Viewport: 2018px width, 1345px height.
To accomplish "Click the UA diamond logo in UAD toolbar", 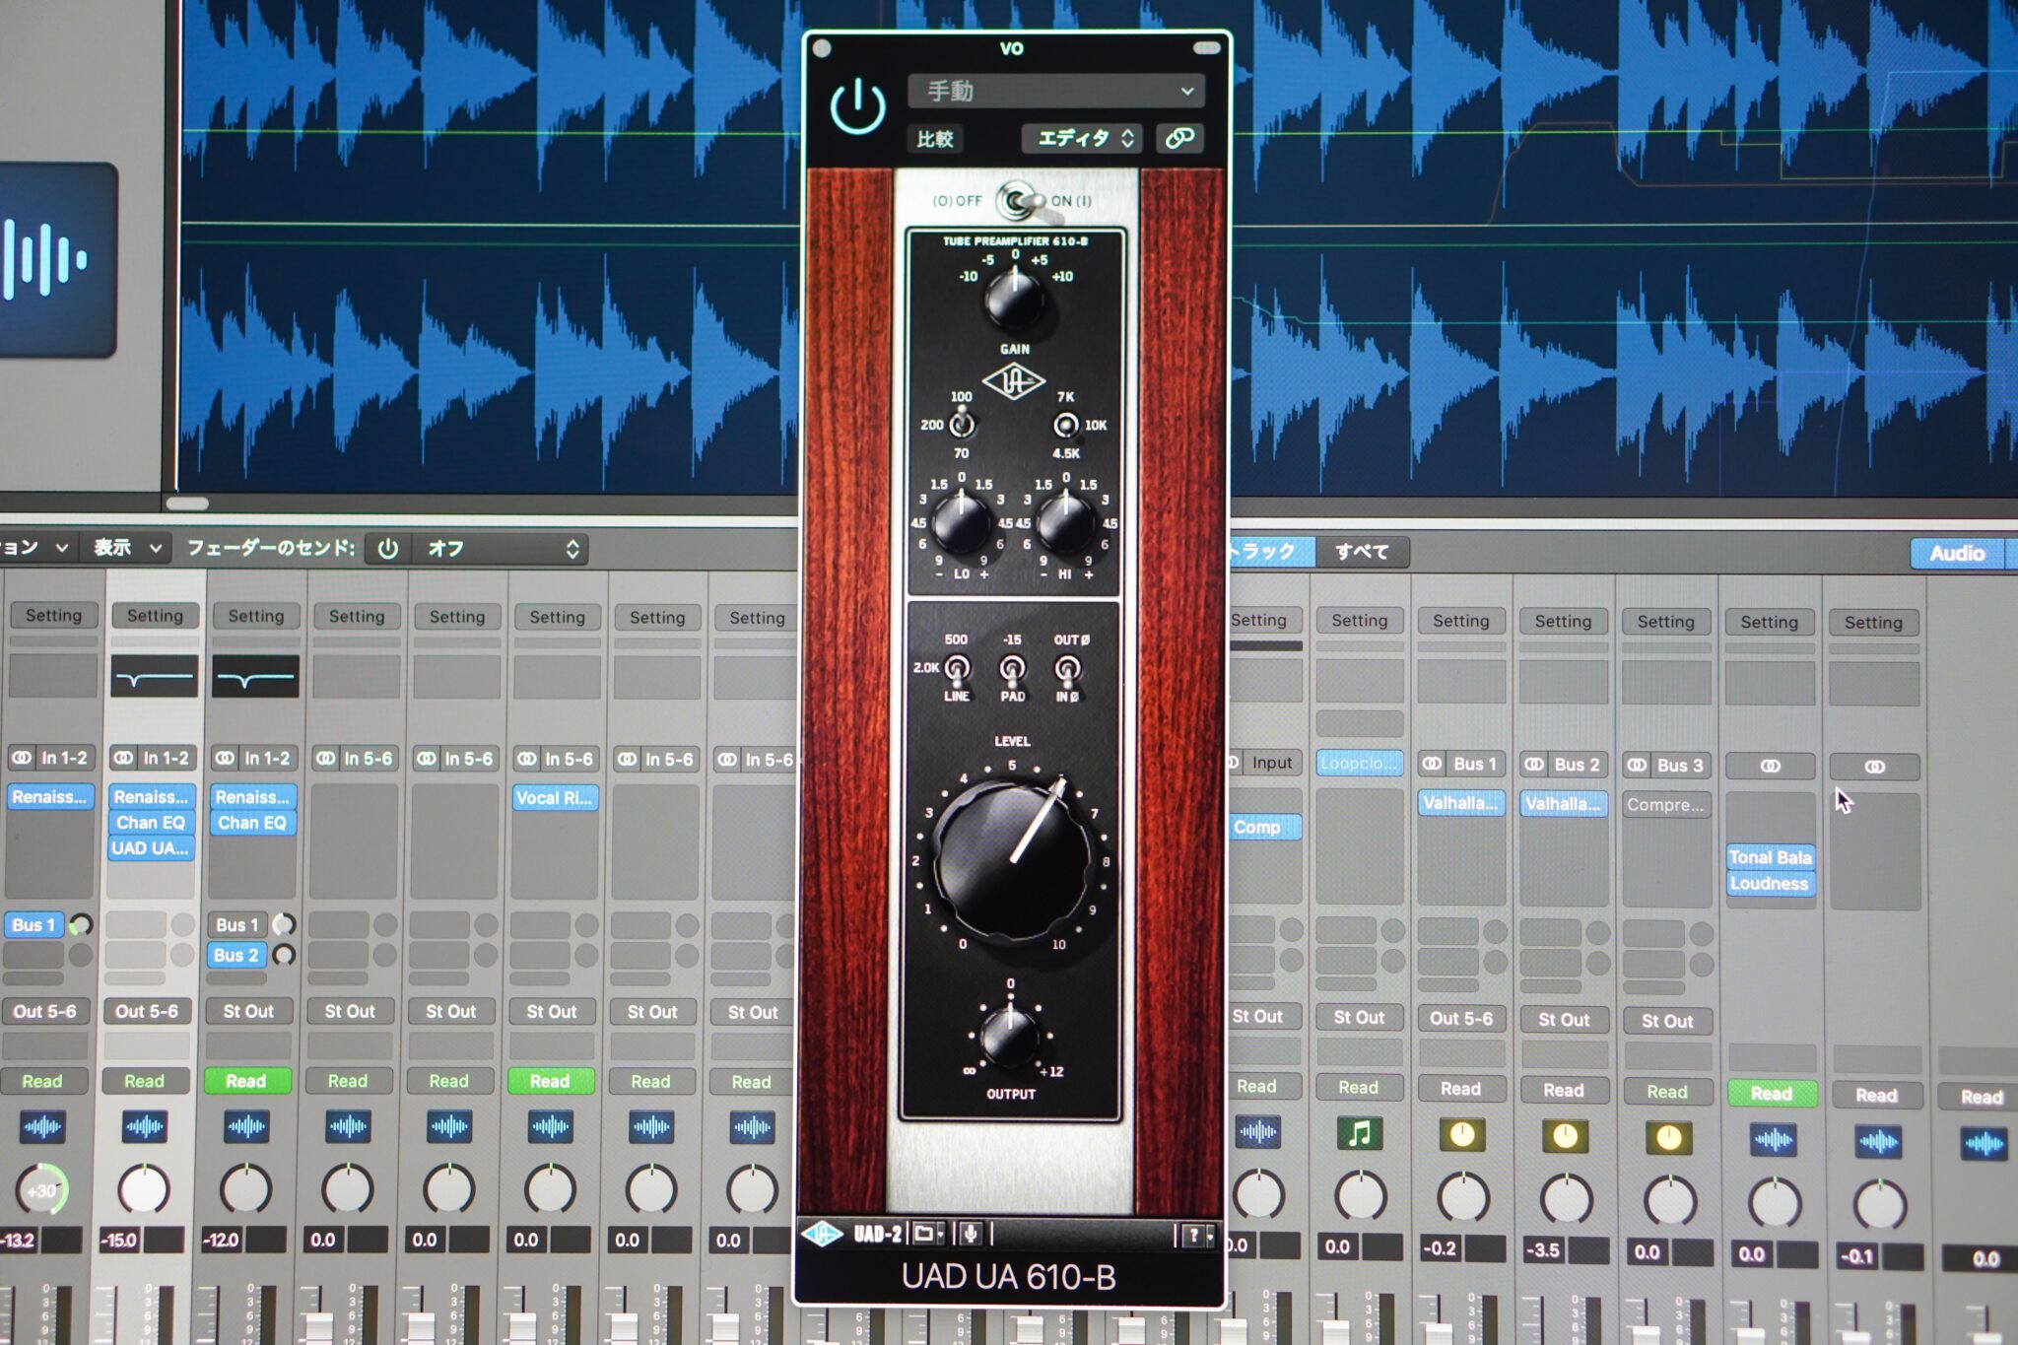I will (x=822, y=1234).
